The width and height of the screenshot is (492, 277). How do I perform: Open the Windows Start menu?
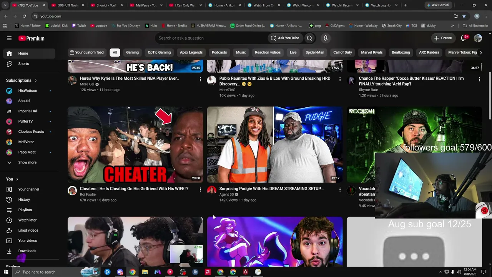(6, 272)
